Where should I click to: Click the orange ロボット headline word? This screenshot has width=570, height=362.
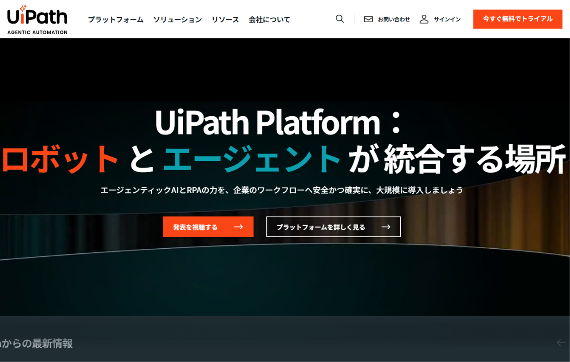pyautogui.click(x=60, y=160)
